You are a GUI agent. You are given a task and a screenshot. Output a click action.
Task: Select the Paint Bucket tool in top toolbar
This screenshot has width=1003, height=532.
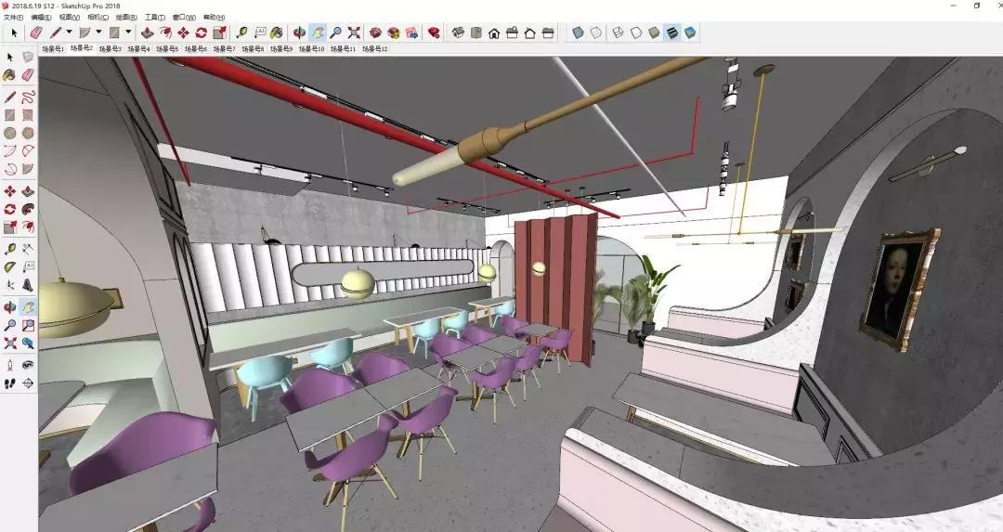point(277,32)
